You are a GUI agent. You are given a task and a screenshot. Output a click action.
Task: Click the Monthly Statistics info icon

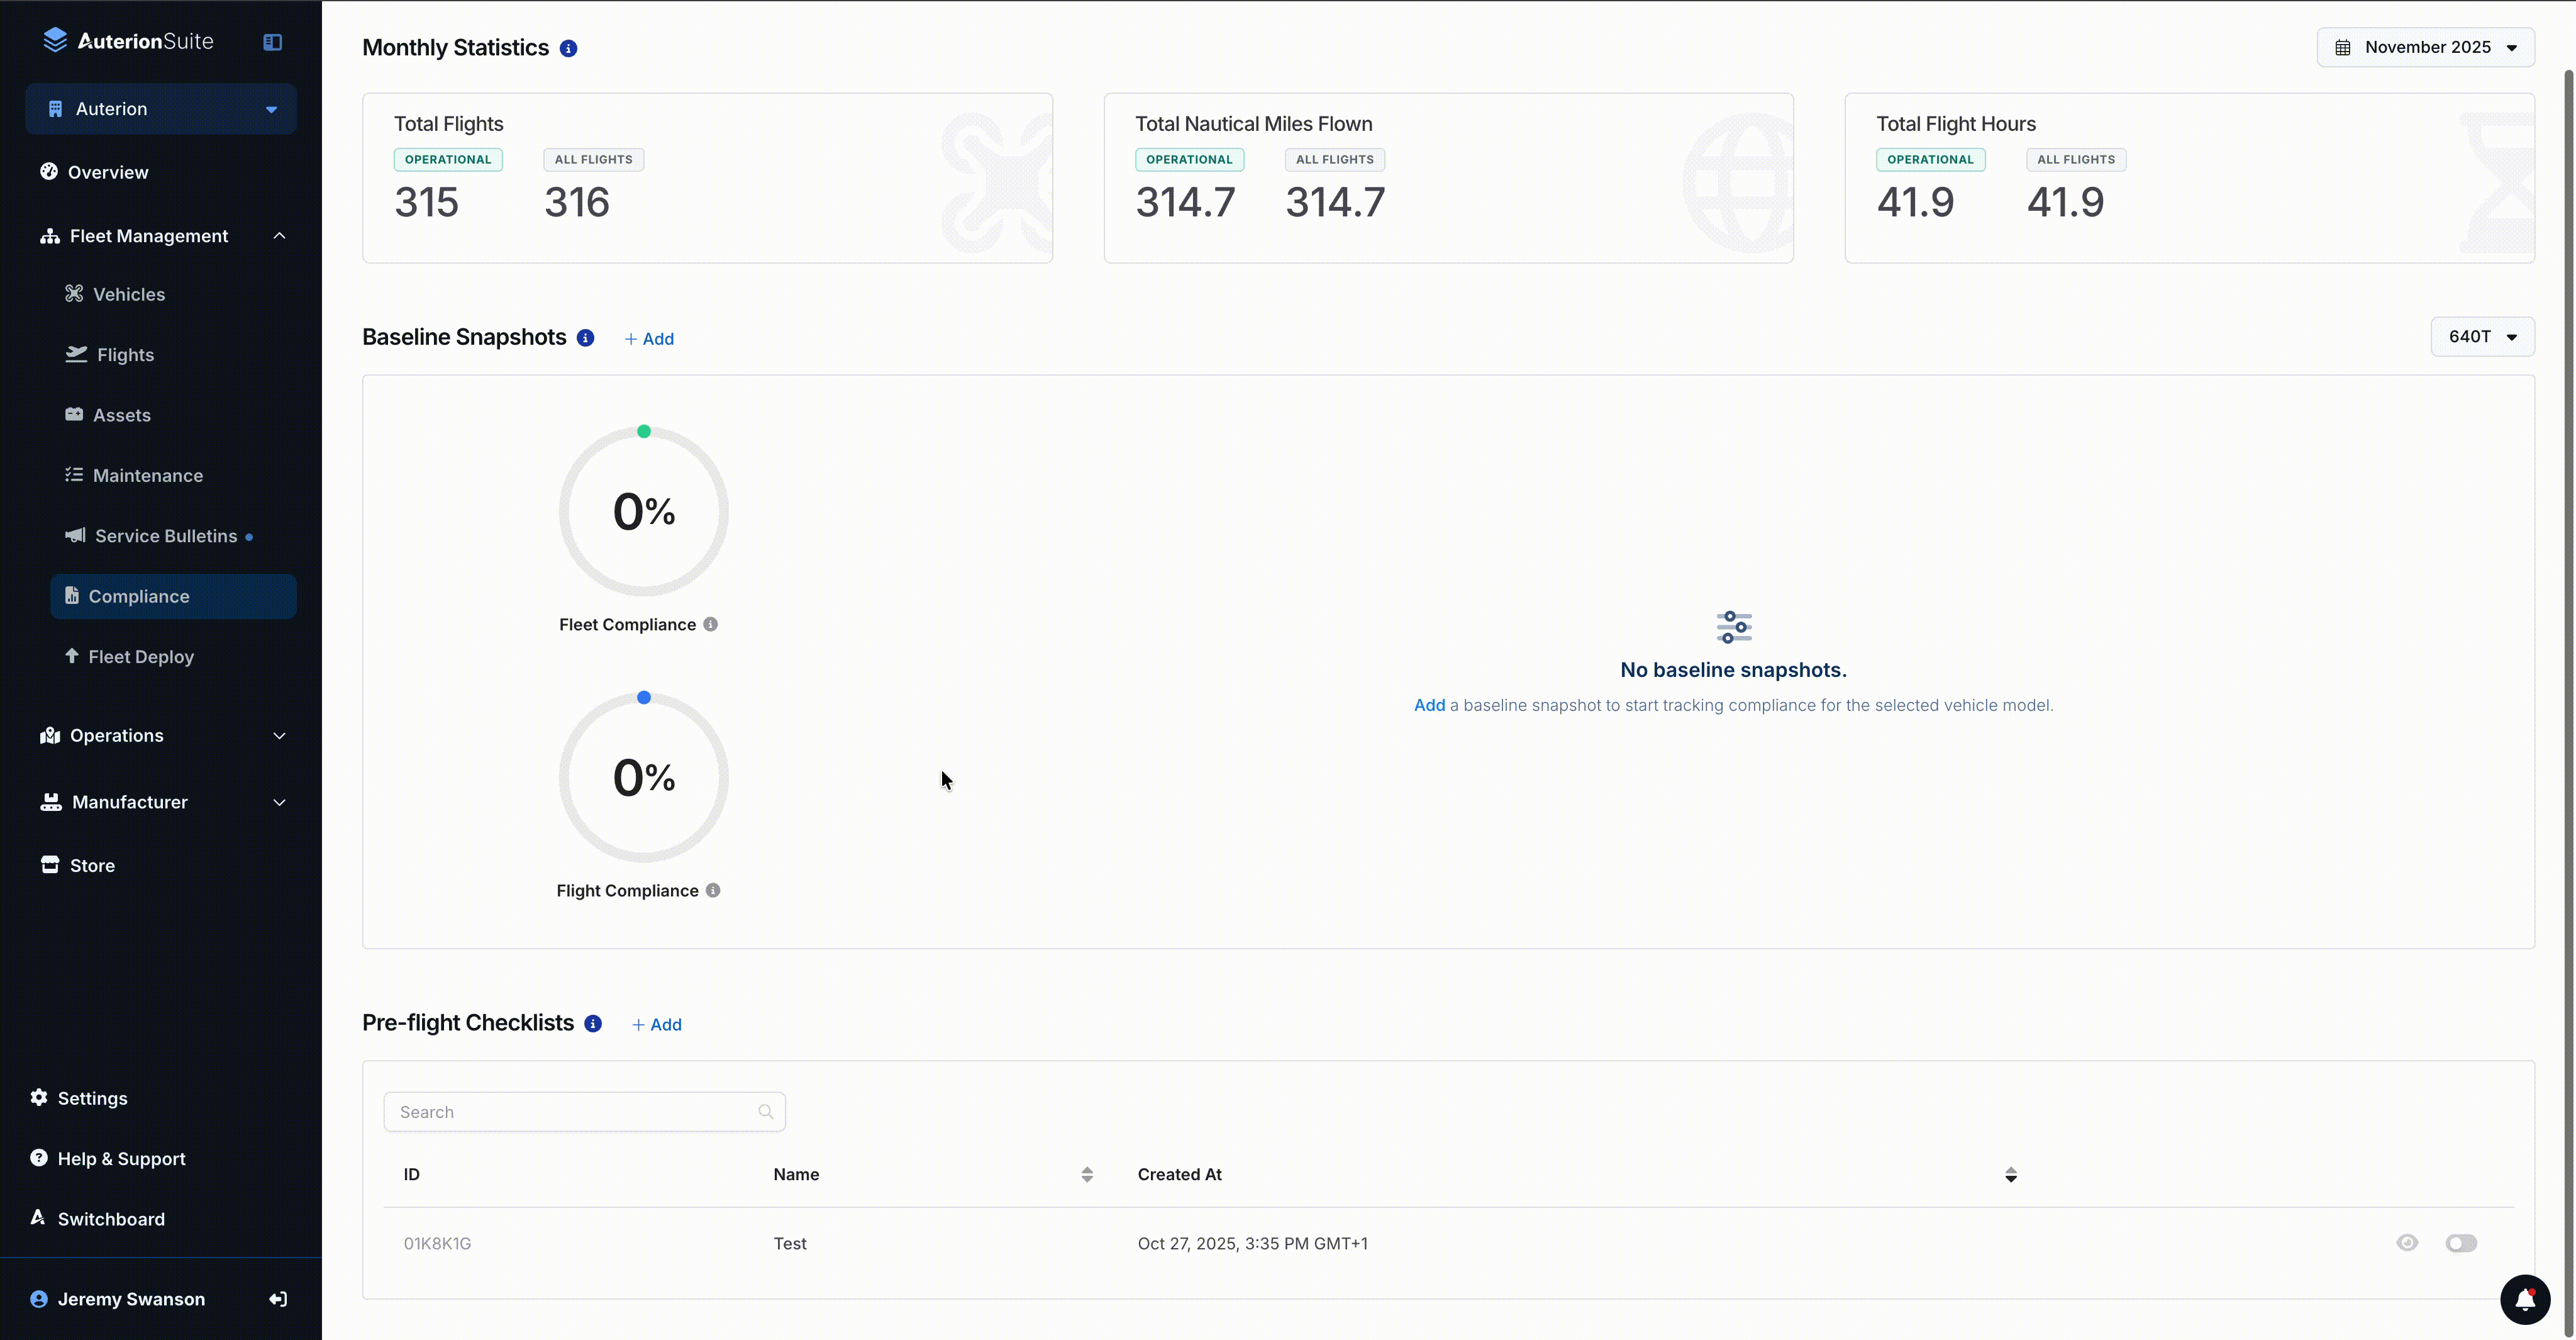(568, 48)
